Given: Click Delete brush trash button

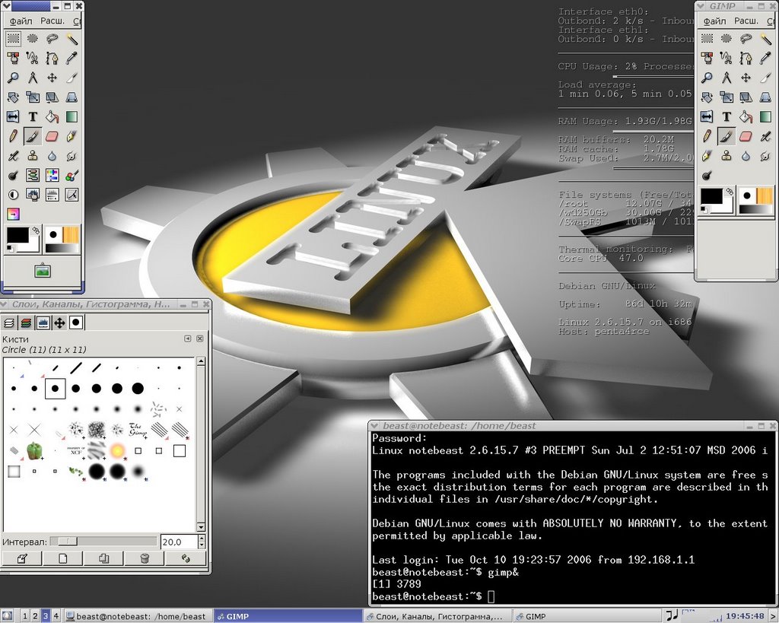Looking at the screenshot, I should 145,558.
